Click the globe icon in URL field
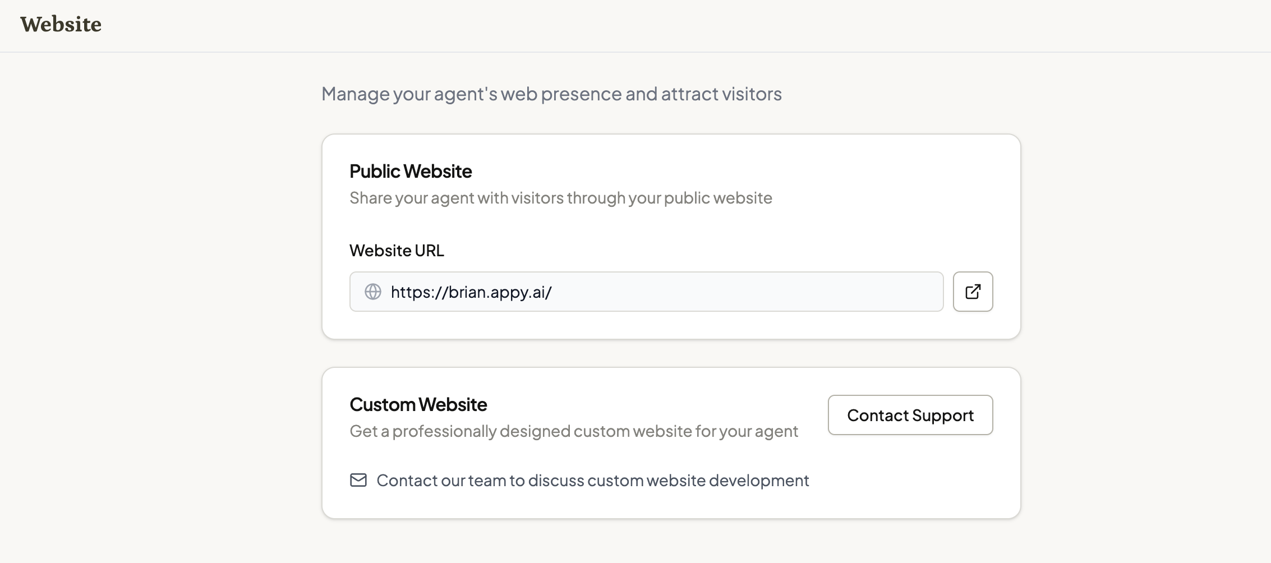Image resolution: width=1271 pixels, height=563 pixels. point(373,292)
